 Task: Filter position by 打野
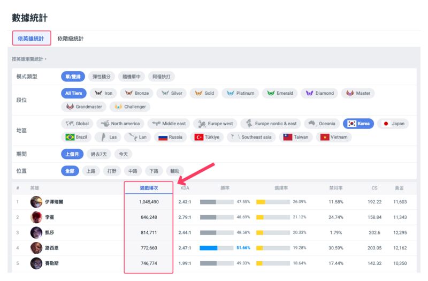(x=112, y=171)
